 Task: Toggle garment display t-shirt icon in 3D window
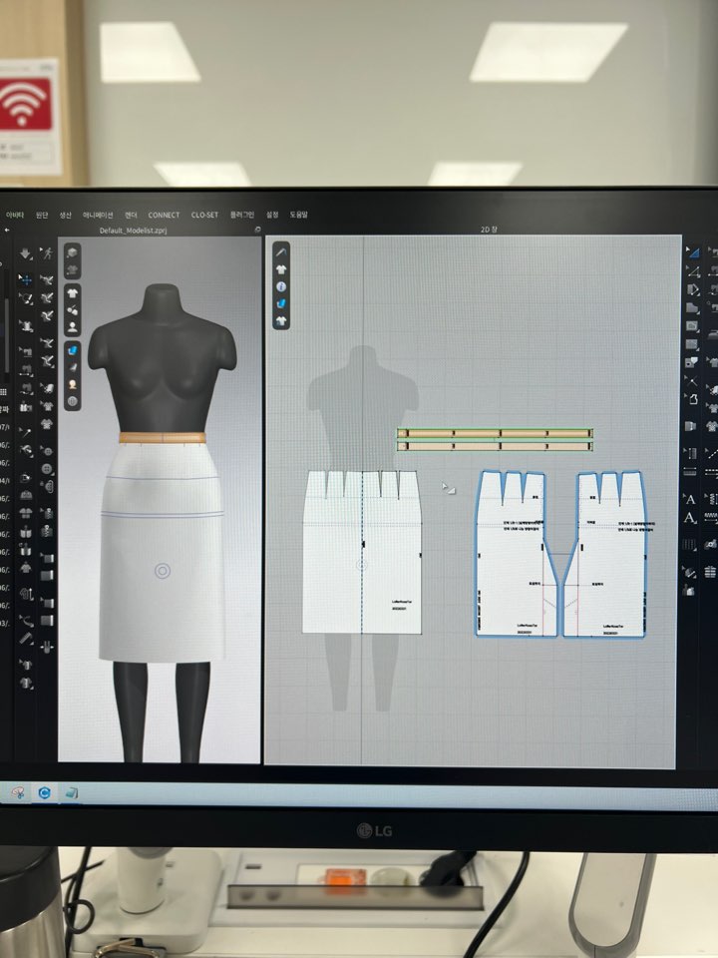pos(73,292)
